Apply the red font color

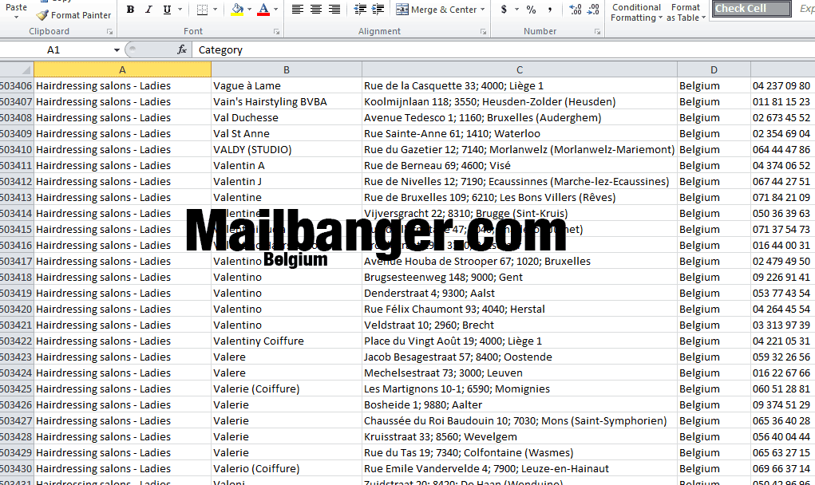[263, 10]
